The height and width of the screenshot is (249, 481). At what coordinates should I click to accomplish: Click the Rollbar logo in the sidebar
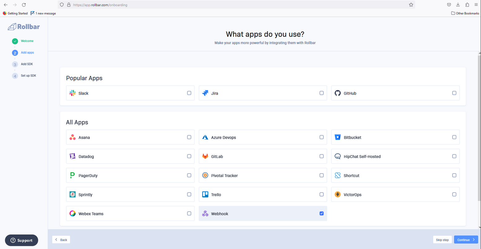pos(24,27)
